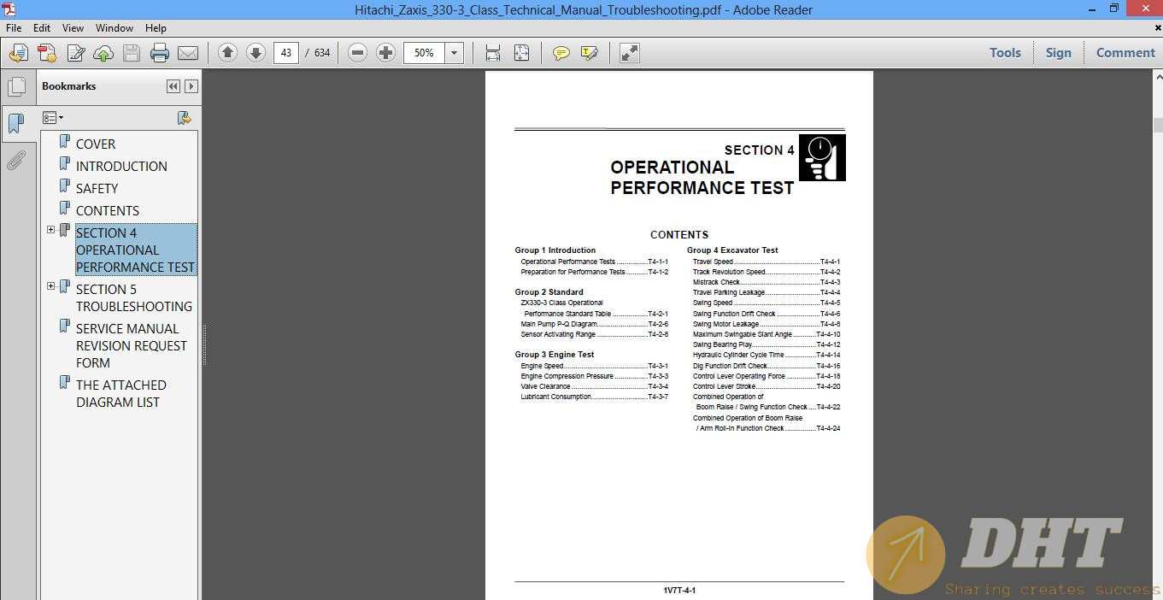Go to the SAFETY bookmark
The height and width of the screenshot is (600, 1163).
coord(97,189)
